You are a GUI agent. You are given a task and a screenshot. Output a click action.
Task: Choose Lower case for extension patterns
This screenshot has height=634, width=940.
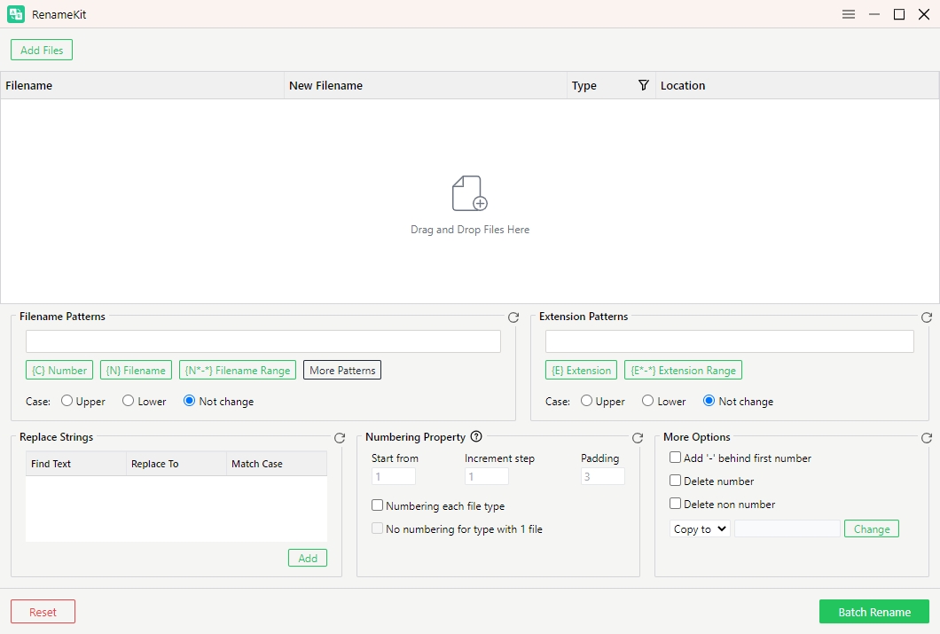coord(648,401)
